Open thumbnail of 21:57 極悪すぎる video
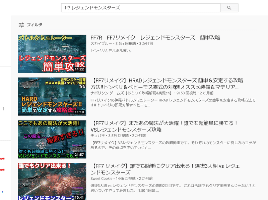 click(52, 139)
